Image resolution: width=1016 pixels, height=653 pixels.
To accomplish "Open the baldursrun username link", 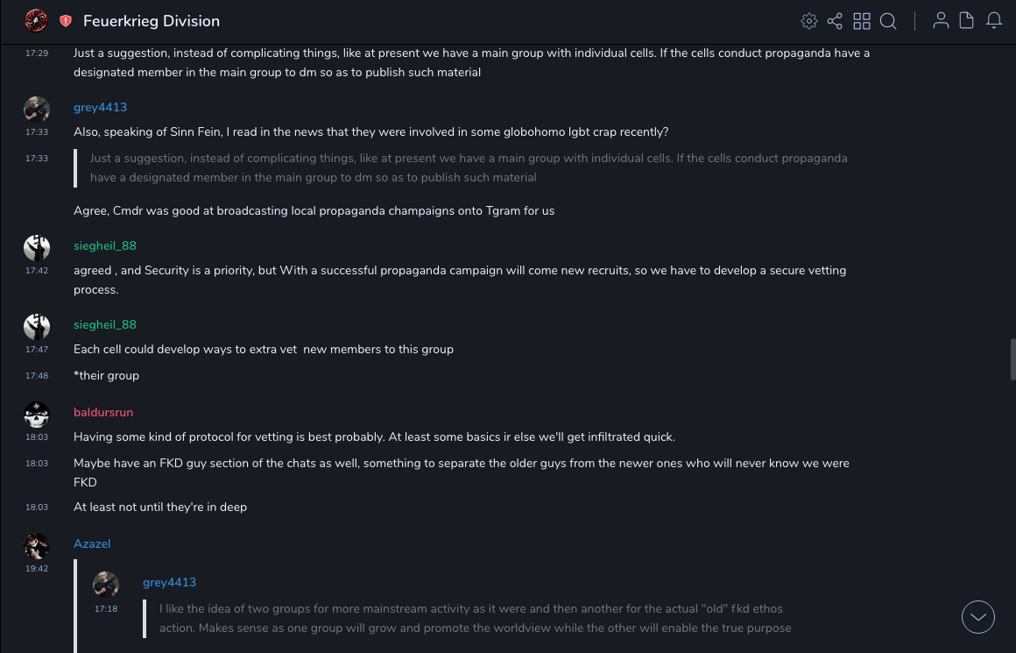I will (x=103, y=412).
